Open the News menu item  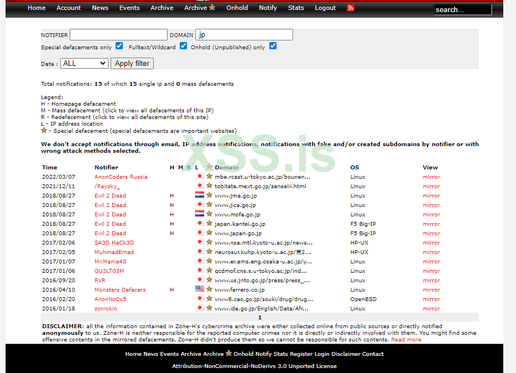(x=100, y=8)
